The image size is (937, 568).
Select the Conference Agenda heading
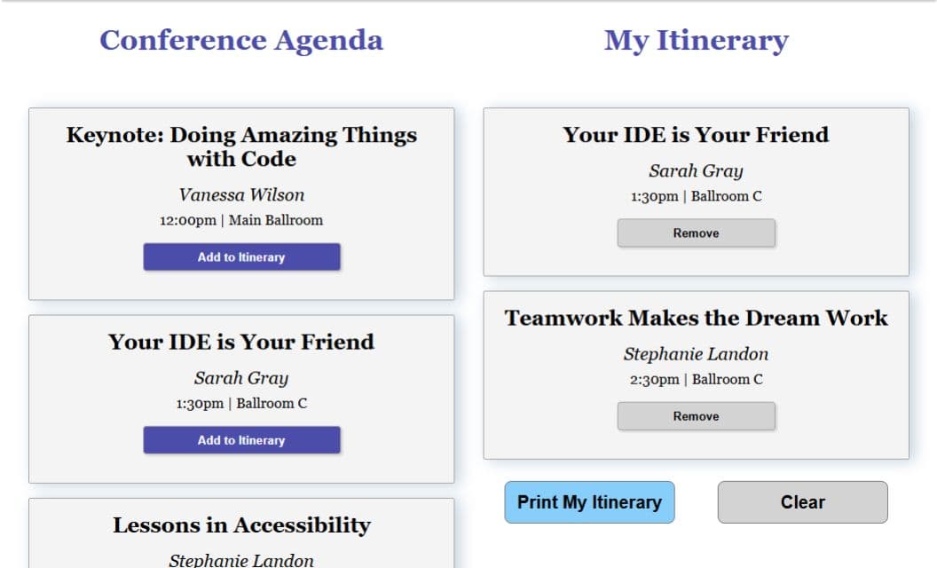[241, 41]
